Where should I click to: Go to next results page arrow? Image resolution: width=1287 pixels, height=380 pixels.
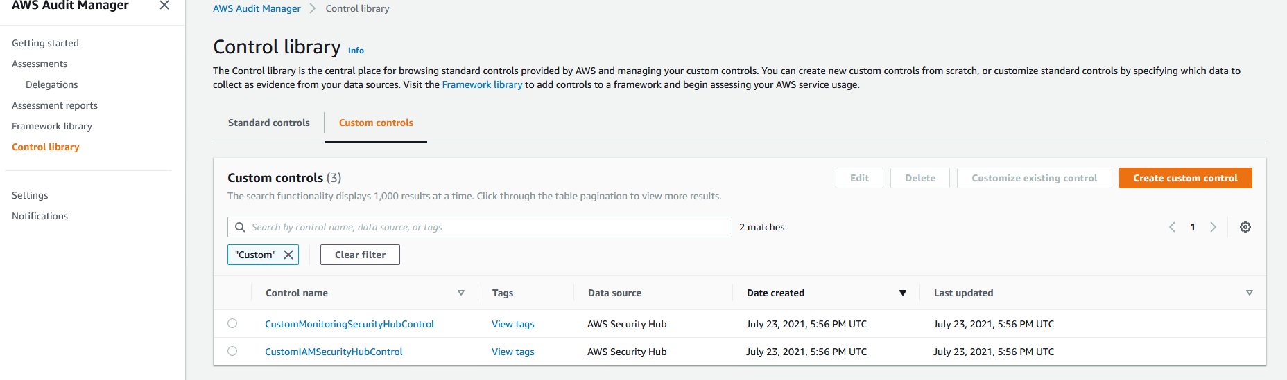tap(1213, 227)
